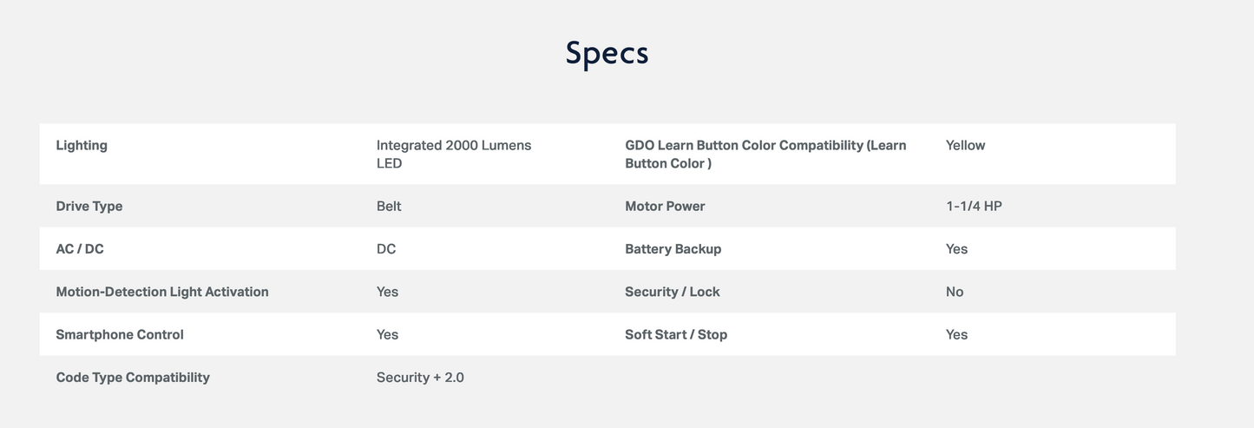Click the Yes value for Battery Backup
This screenshot has width=1254, height=428.
pyautogui.click(x=956, y=249)
